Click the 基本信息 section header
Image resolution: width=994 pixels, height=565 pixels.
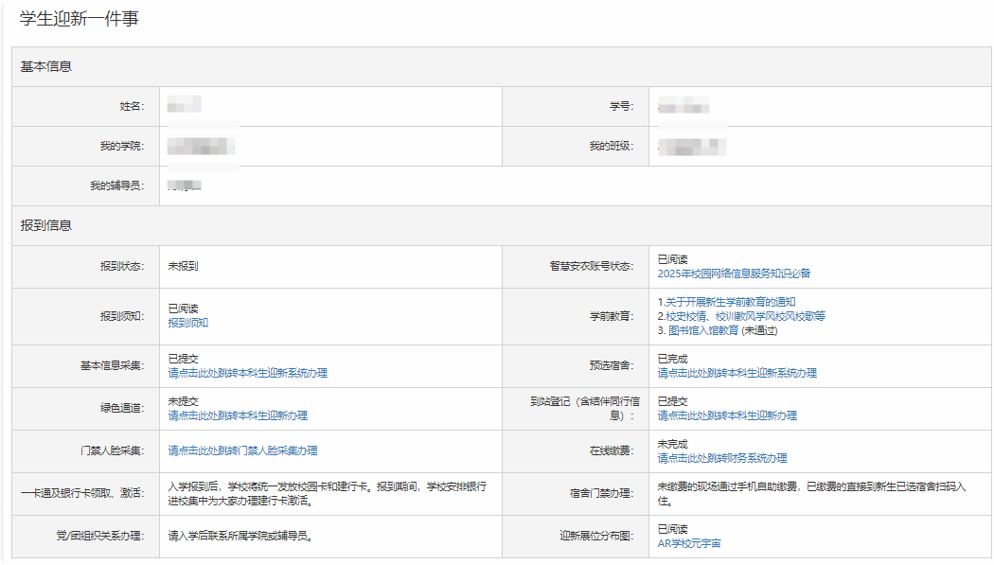[x=46, y=66]
